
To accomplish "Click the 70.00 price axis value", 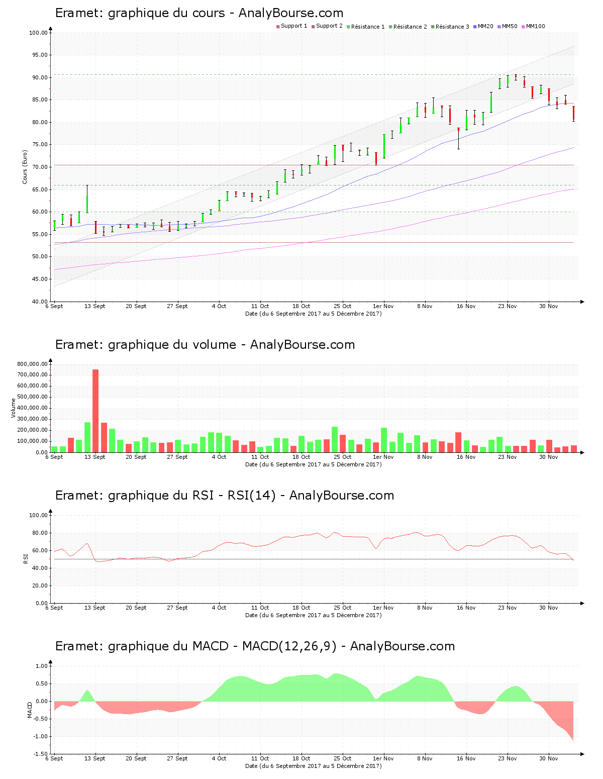I will (x=40, y=167).
